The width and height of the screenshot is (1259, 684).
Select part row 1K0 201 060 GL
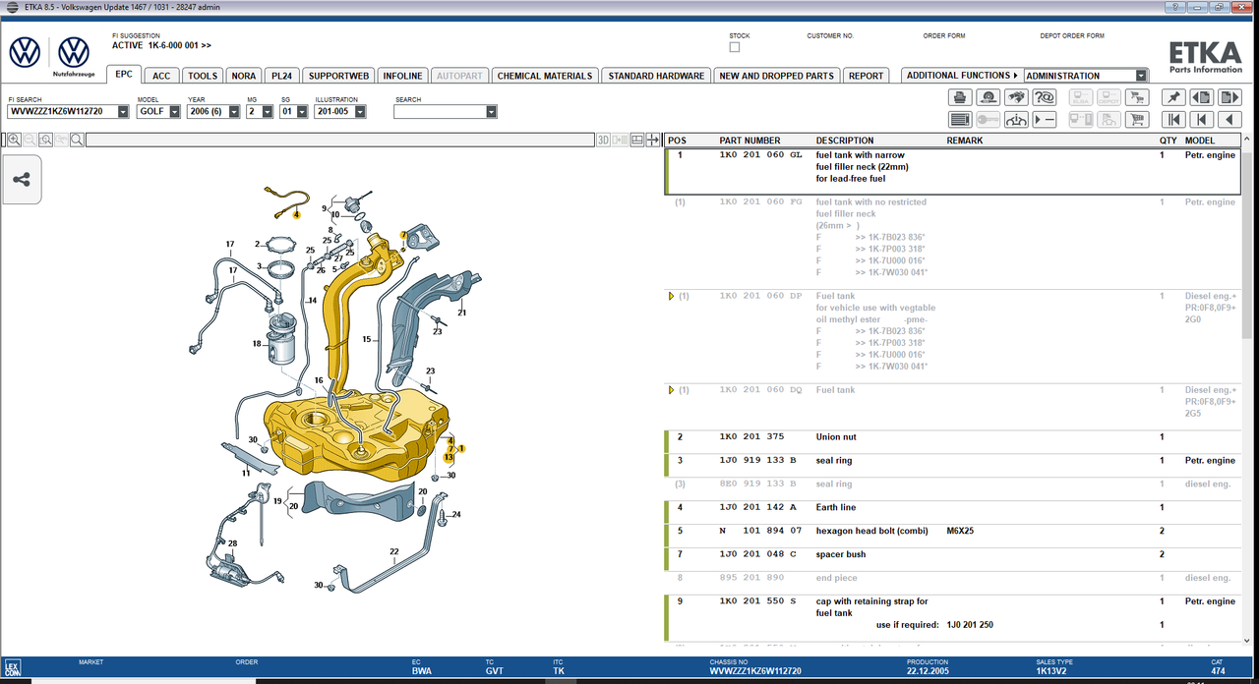click(952, 171)
